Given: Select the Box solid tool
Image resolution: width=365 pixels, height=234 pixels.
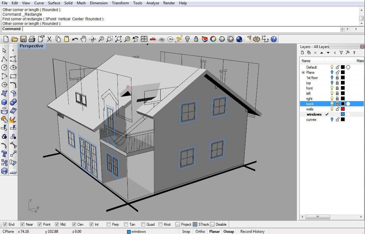Looking at the screenshot, I should [4, 102].
